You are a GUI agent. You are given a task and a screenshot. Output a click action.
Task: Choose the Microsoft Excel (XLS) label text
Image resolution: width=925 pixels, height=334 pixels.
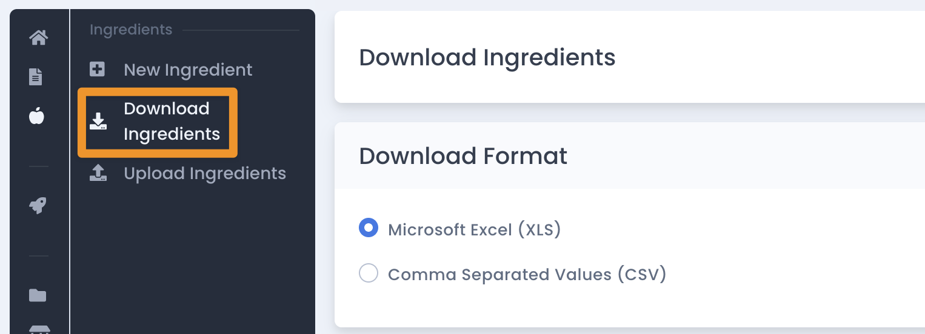(475, 230)
